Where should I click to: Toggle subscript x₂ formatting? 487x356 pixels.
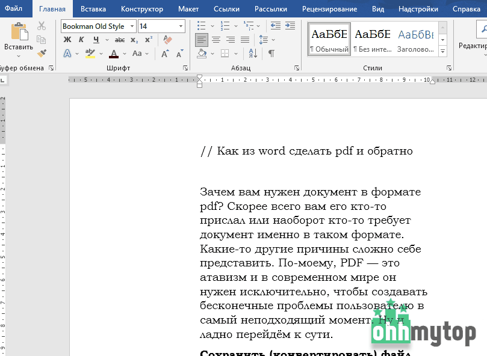coord(134,40)
